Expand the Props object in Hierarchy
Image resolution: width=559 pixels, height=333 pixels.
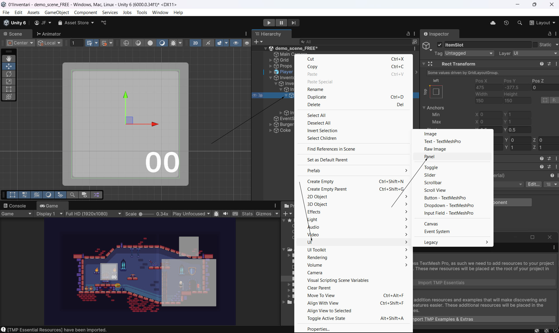[271, 66]
